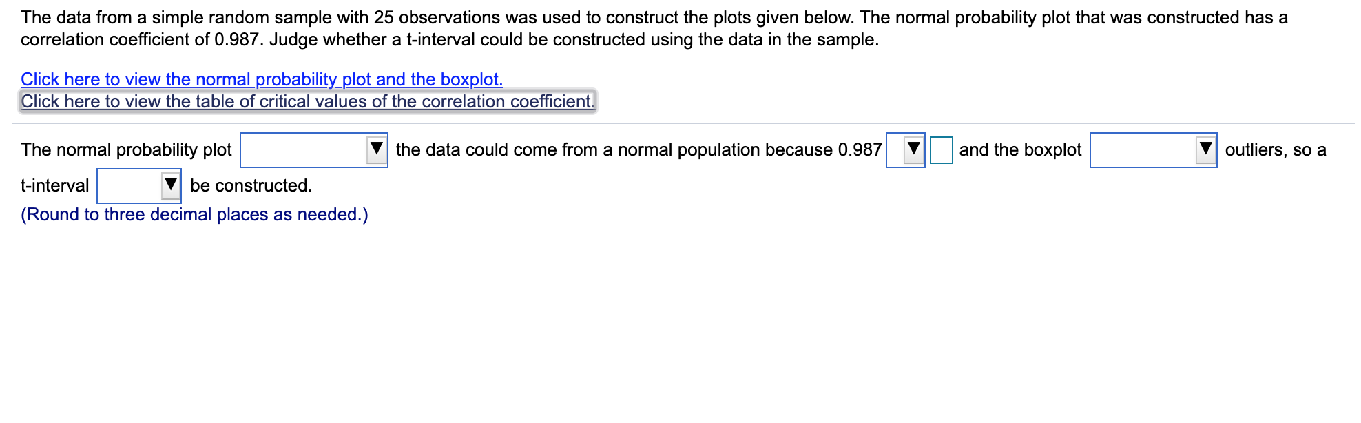This screenshot has width=1361, height=423.
Task: Click inside the small box after the 0.987 dropdown
Action: 942,150
